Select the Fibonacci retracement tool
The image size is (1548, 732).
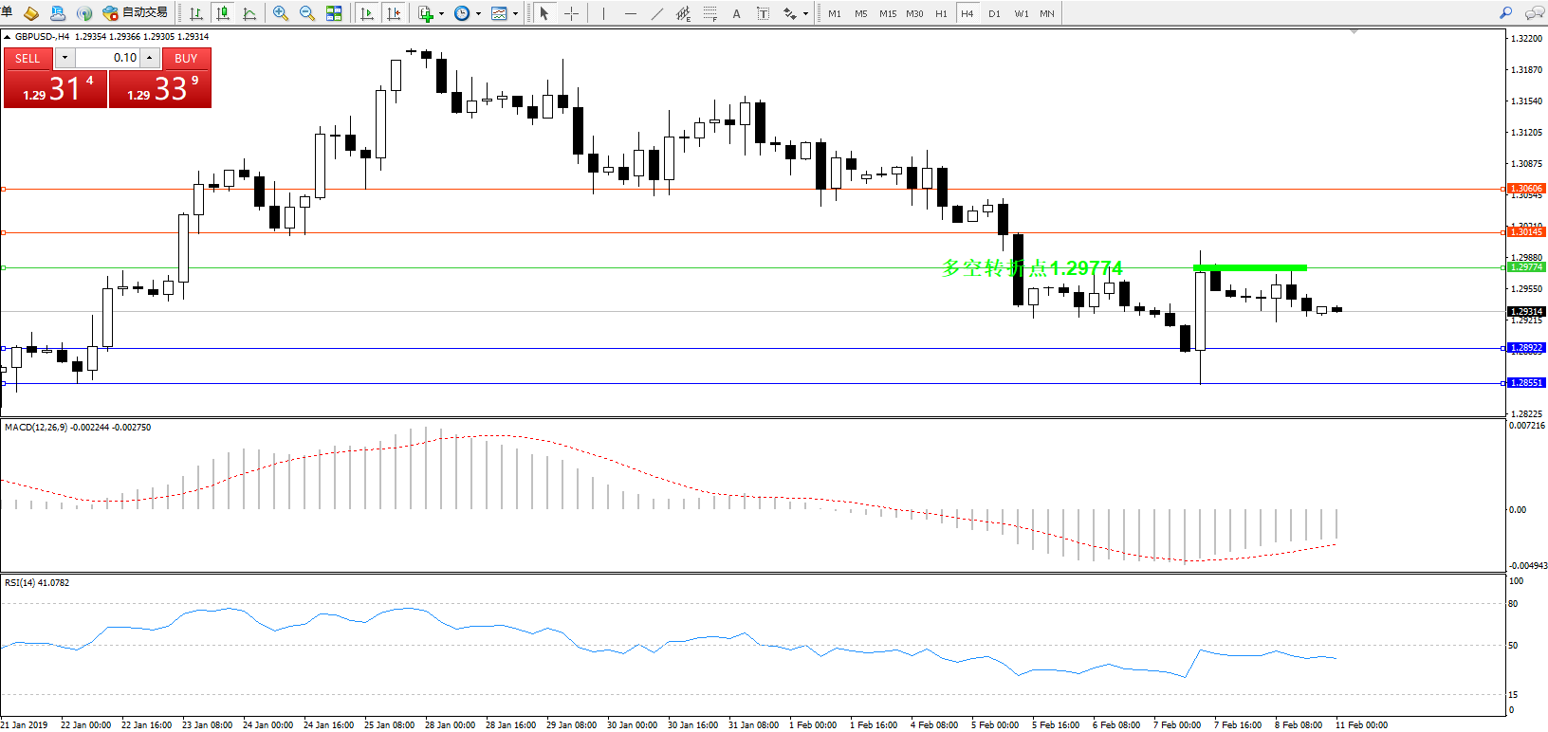[709, 13]
